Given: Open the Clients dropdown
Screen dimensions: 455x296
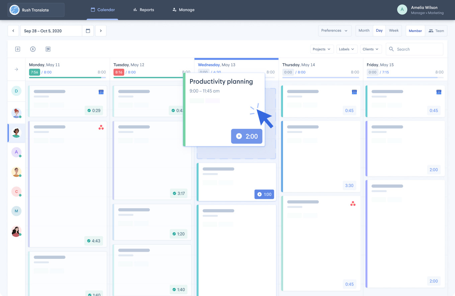Looking at the screenshot, I should coord(371,49).
